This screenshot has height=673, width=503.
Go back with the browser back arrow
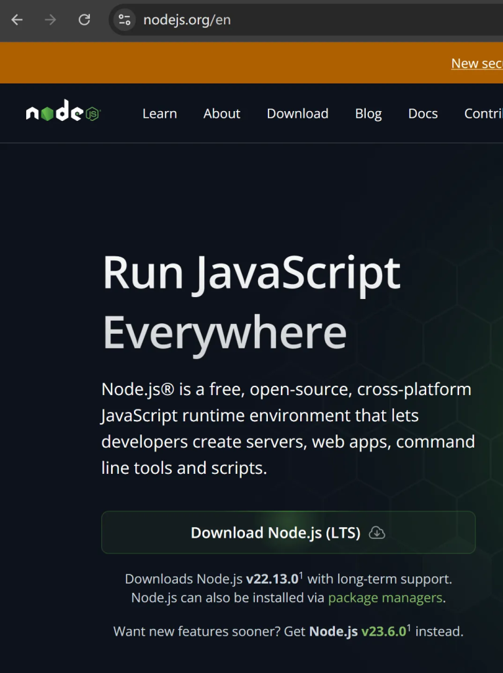pos(17,20)
